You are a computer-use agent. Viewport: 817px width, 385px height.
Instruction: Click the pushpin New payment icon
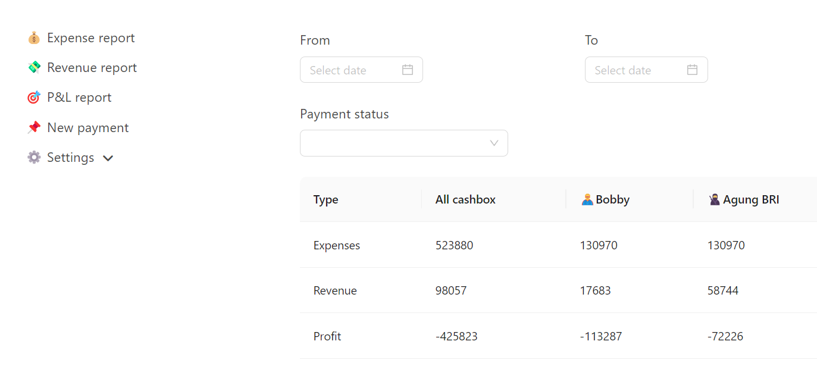click(34, 128)
